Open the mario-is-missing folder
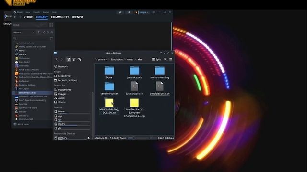Image resolution: width=307 pixels, height=172 pixels. 160,72
